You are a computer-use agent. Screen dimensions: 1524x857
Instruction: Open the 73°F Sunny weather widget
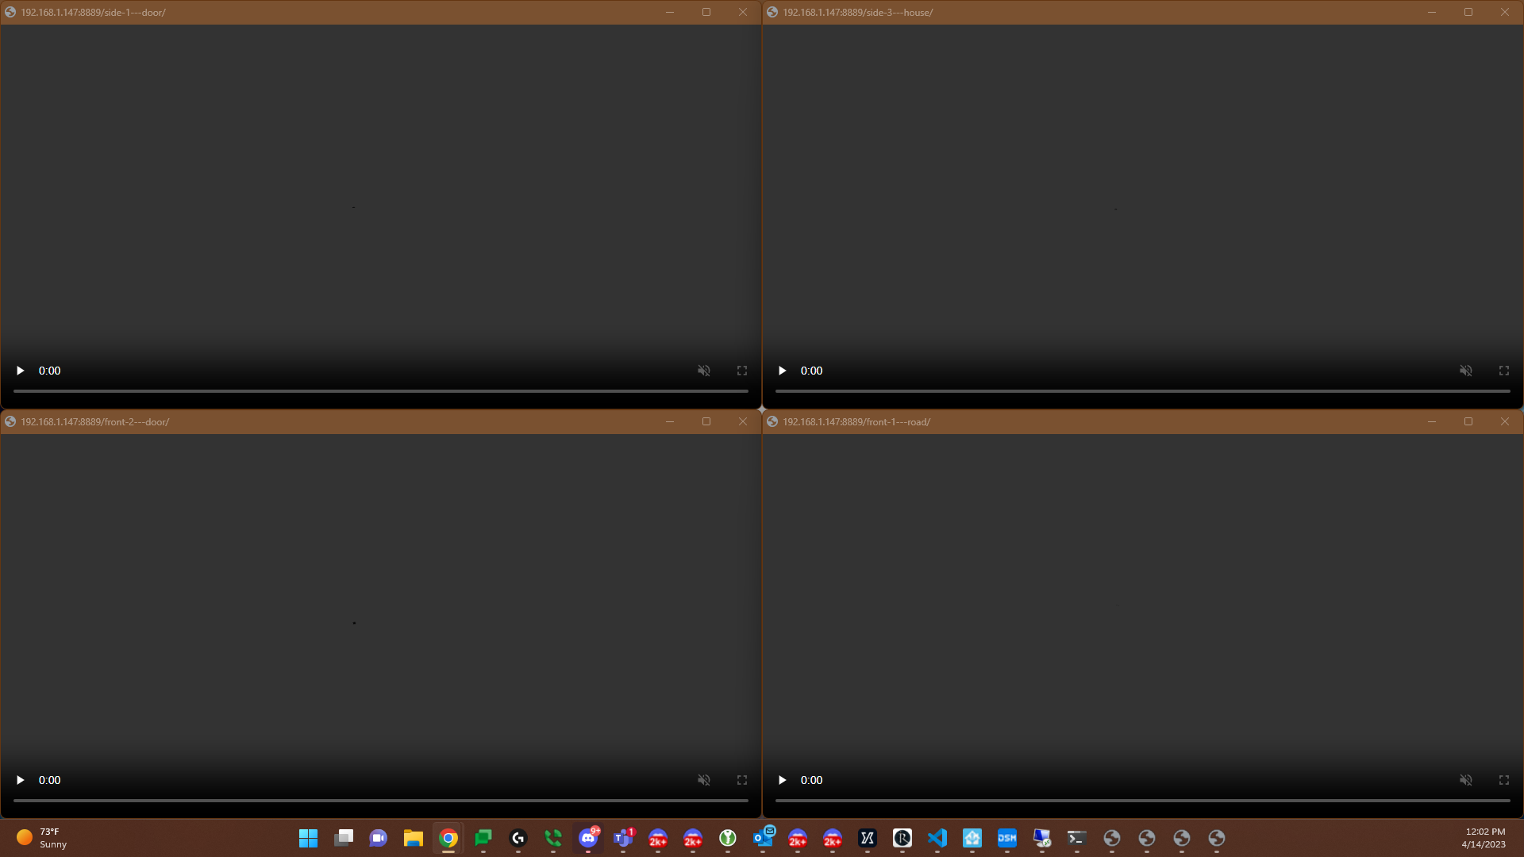[x=38, y=839]
